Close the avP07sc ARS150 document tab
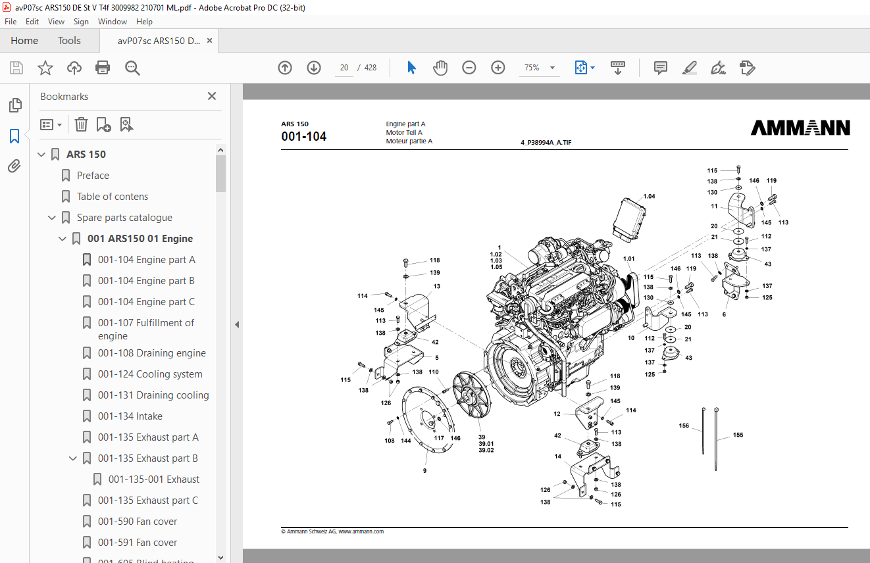The image size is (870, 563). coord(210,41)
